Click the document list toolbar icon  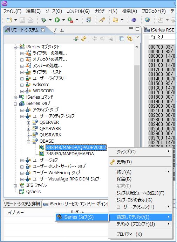88,20
